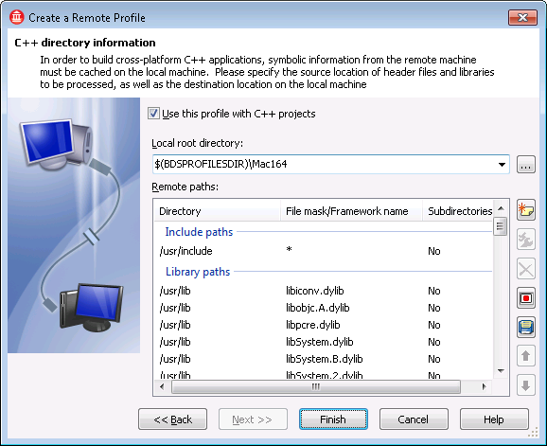The width and height of the screenshot is (547, 446).
Task: Expand the Local root directory dropdown
Action: (x=502, y=165)
